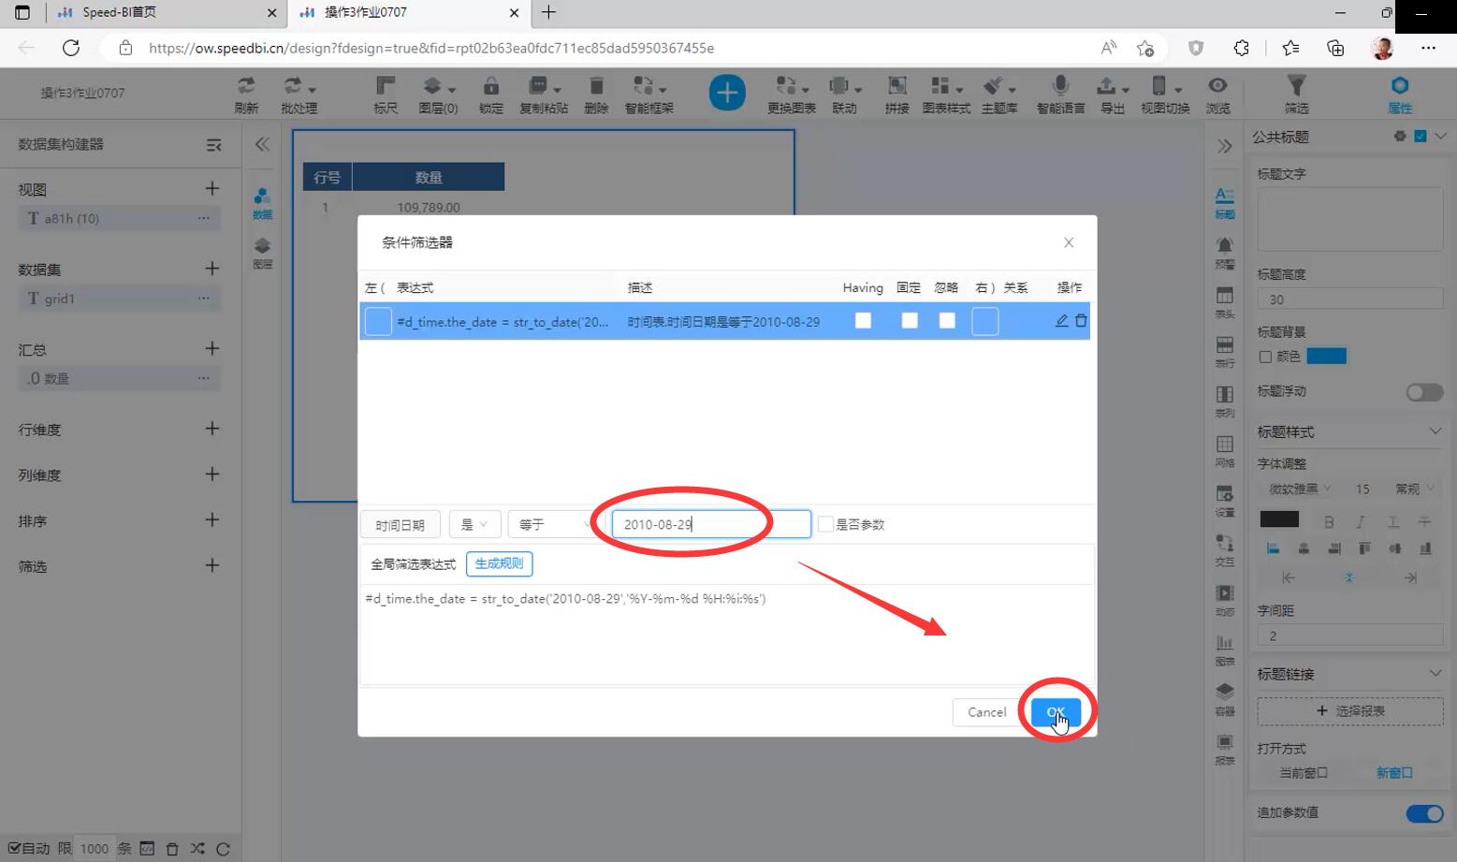Click the 锁定 lock icon
The width and height of the screenshot is (1457, 862).
pyautogui.click(x=490, y=86)
